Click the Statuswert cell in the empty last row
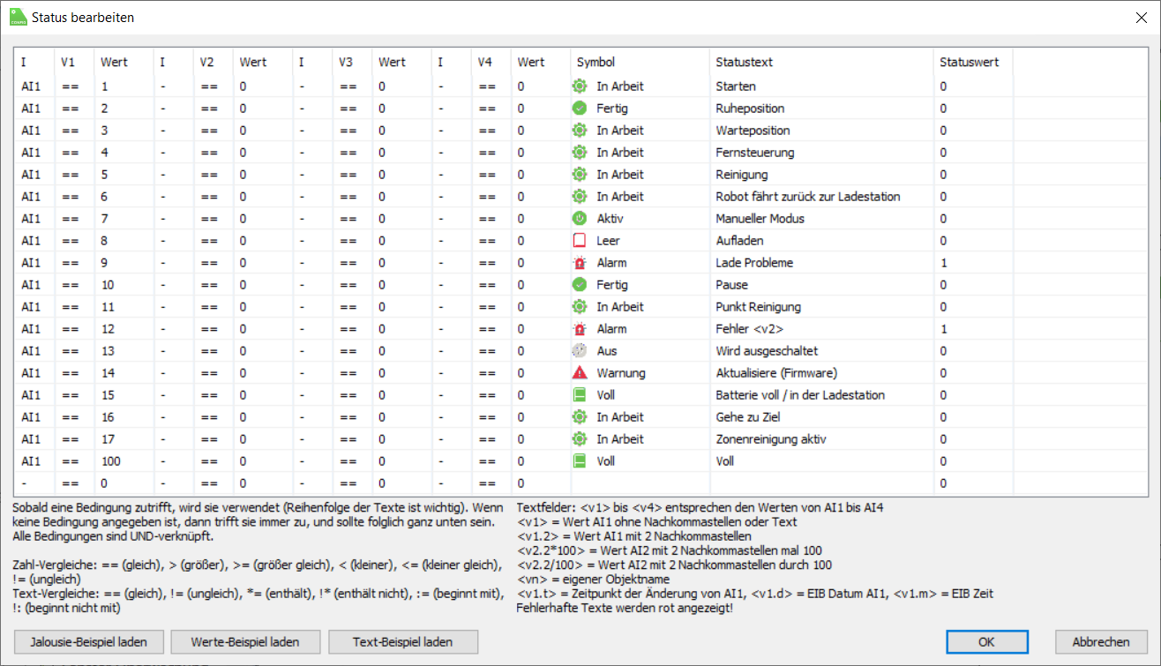Screen dimensions: 1161x666 [x=973, y=483]
